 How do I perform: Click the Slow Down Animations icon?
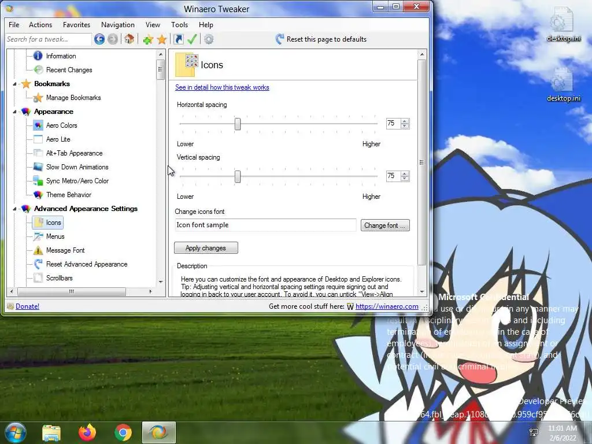[x=38, y=167]
